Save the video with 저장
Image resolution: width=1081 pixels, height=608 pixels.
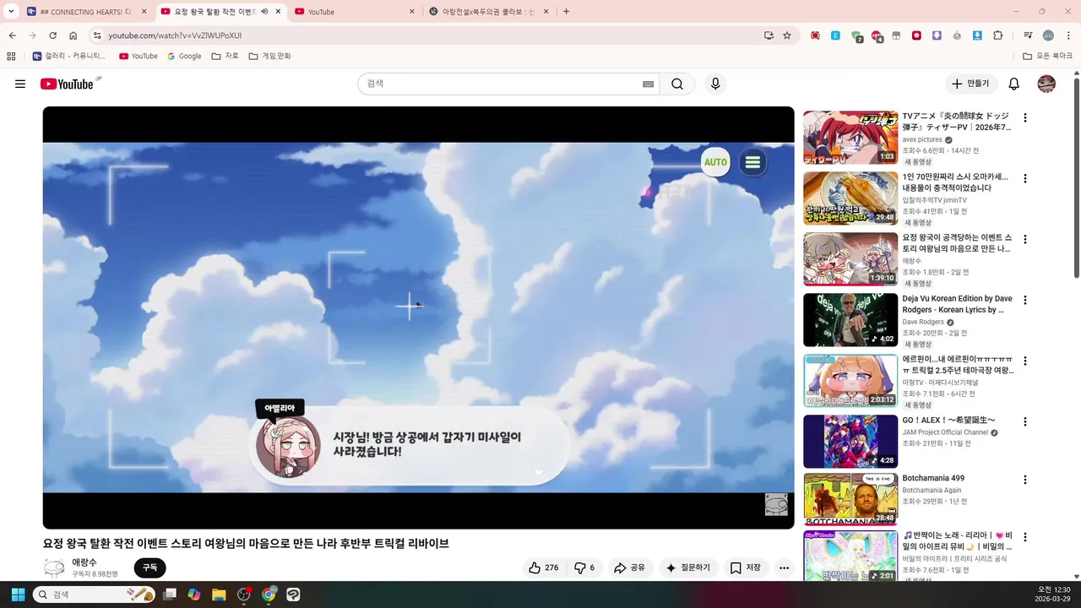click(746, 567)
